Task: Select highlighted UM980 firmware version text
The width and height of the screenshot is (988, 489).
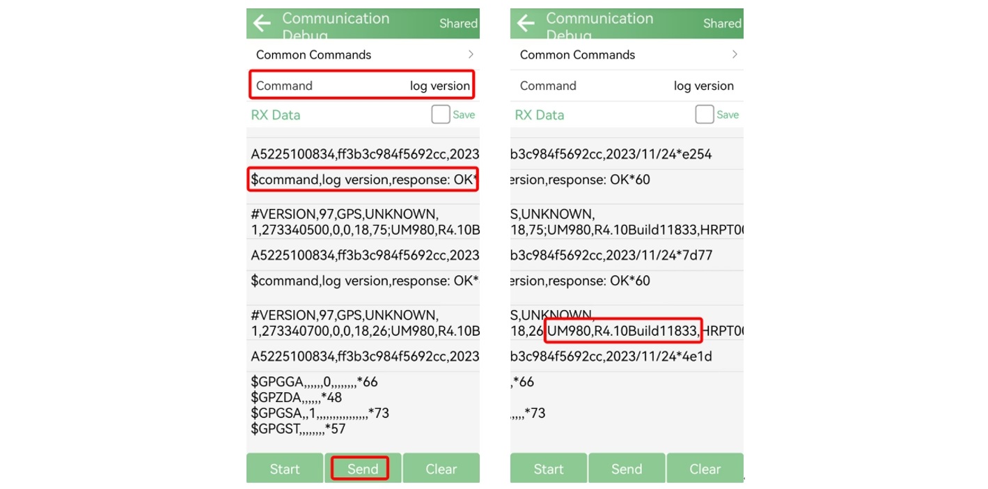Action: (622, 331)
